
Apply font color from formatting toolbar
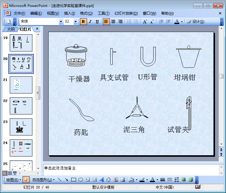pyautogui.click(x=177, y=22)
